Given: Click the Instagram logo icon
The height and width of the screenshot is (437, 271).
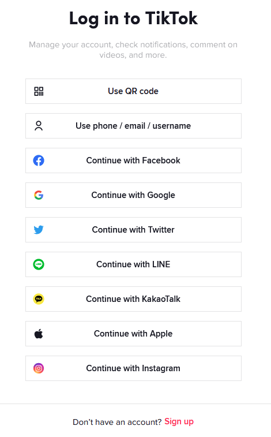Looking at the screenshot, I should click(x=39, y=368).
